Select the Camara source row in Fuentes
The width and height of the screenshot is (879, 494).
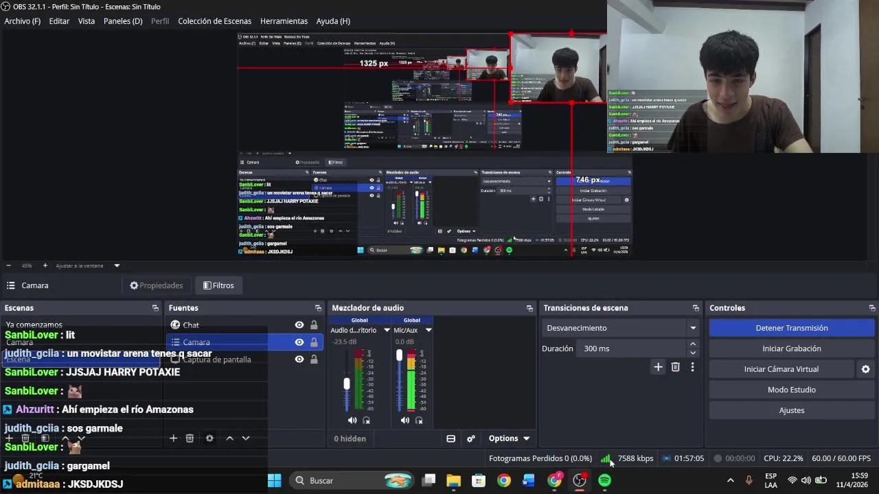pyautogui.click(x=244, y=342)
